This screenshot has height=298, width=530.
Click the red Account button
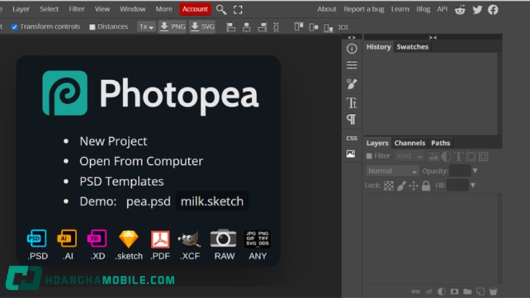point(195,9)
